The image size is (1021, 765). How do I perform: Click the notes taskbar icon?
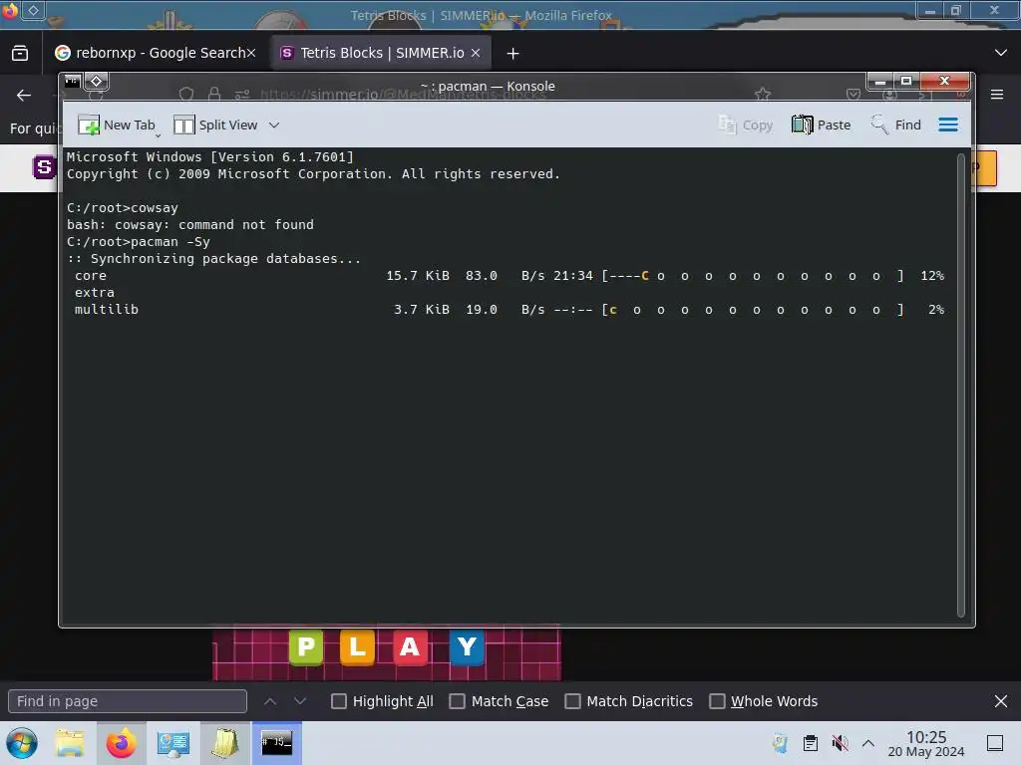click(224, 743)
